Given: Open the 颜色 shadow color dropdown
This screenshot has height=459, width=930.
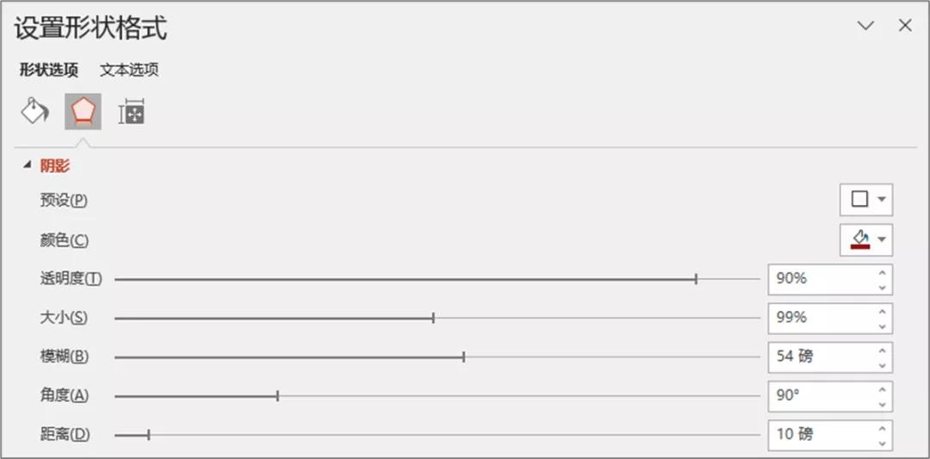Looking at the screenshot, I should coord(866,239).
